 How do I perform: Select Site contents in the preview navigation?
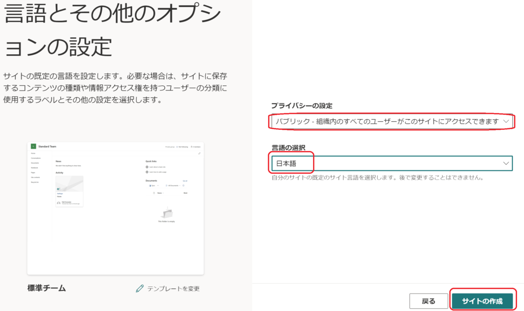click(x=35, y=177)
